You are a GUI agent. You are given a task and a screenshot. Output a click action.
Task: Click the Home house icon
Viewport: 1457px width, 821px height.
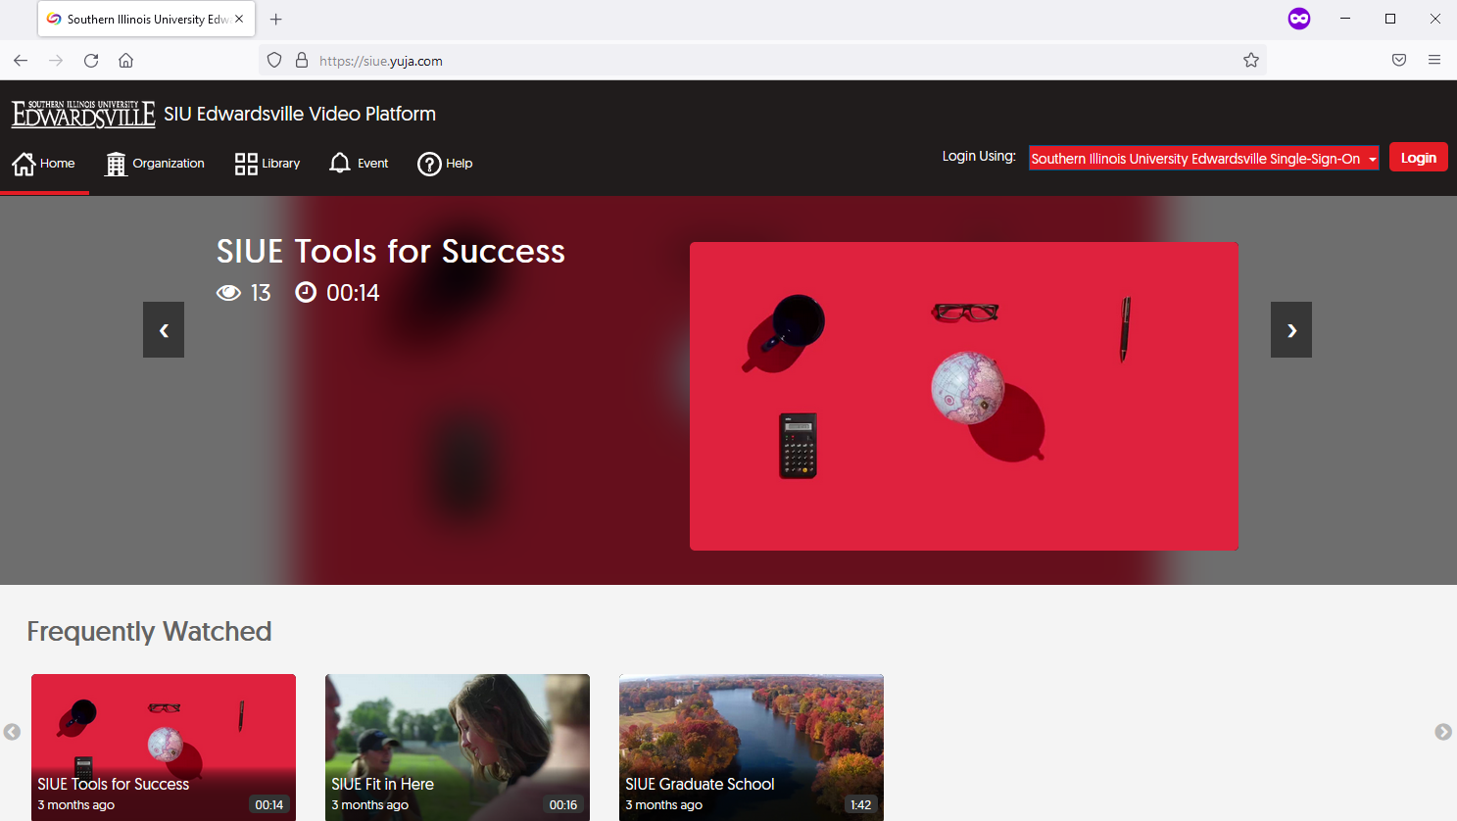point(24,164)
